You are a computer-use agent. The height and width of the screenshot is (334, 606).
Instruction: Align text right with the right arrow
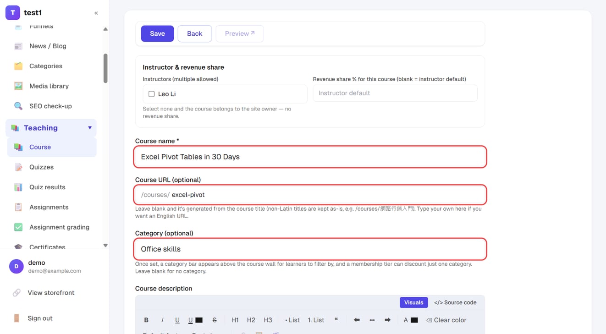point(387,320)
